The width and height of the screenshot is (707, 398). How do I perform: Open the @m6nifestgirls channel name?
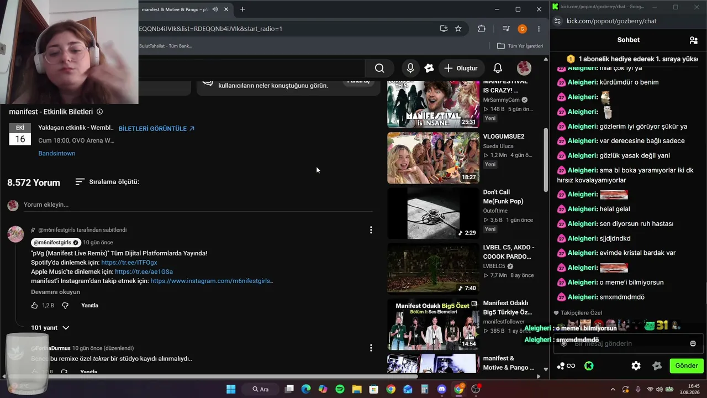(x=56, y=243)
